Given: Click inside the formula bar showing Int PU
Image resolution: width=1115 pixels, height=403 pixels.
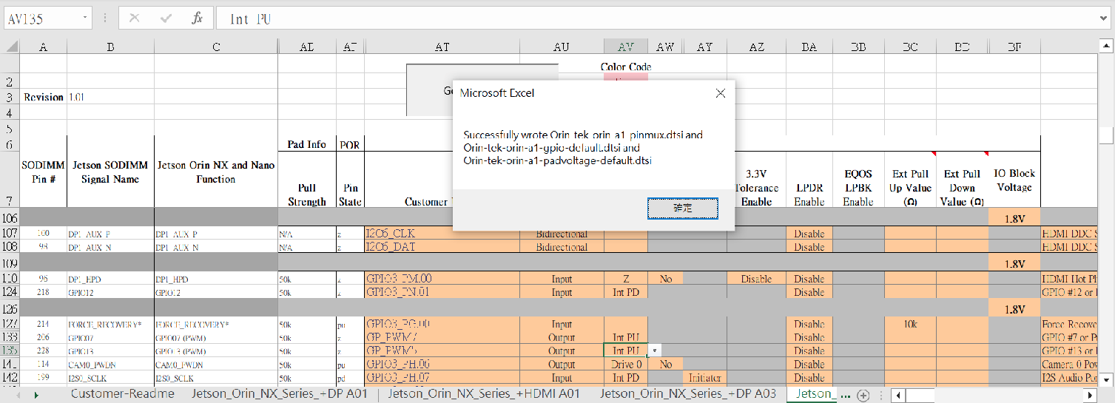Looking at the screenshot, I should (x=662, y=18).
